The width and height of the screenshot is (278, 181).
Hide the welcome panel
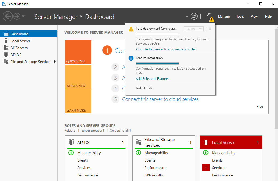coord(260,107)
